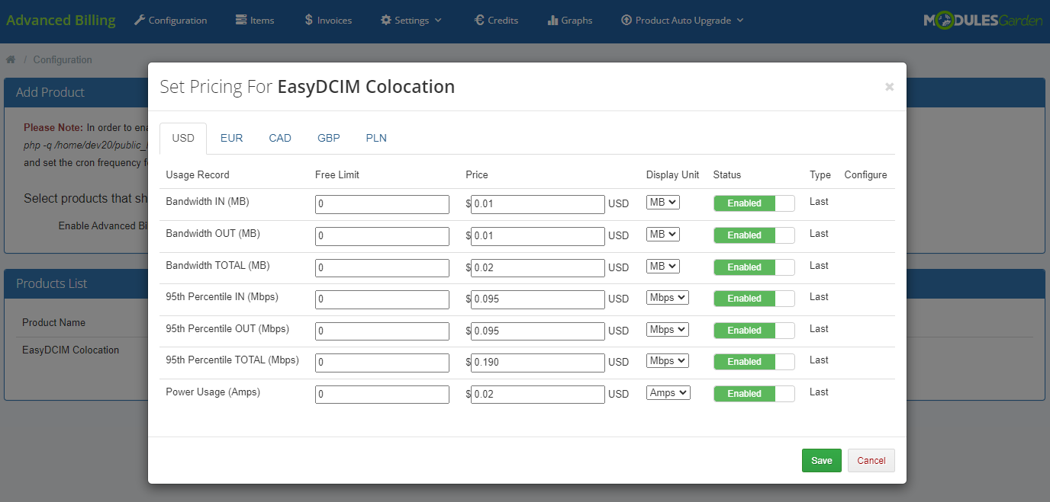Click Bandwidth TOTAL free limit field
Screen dimensions: 1050x502
(382, 268)
